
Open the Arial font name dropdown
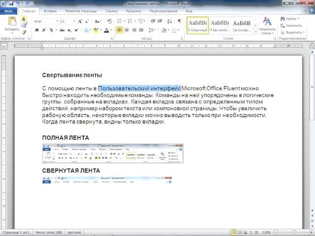pyautogui.click(x=57, y=21)
